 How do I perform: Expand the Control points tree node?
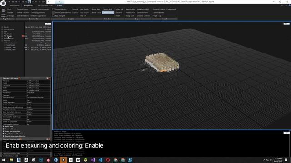point(2,29)
